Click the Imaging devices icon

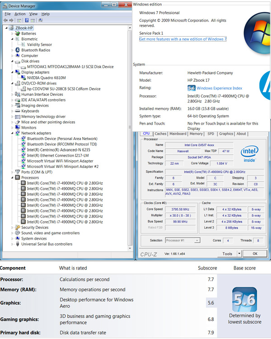(x=18, y=105)
